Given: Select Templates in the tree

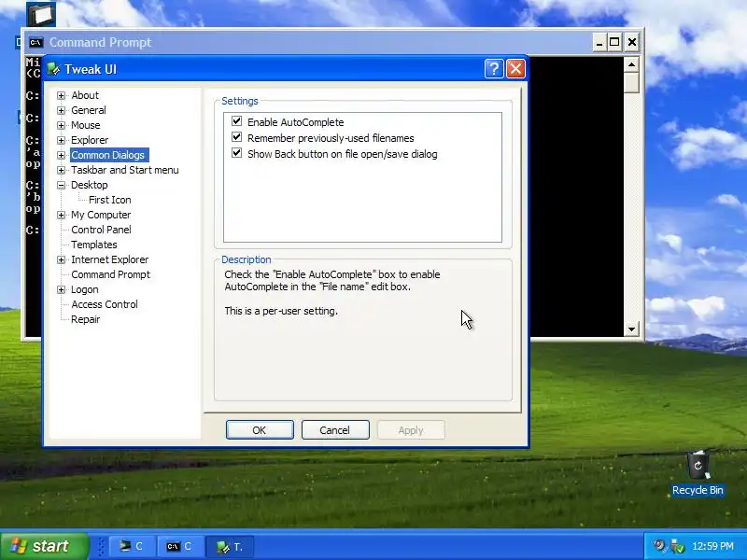Looking at the screenshot, I should 94,245.
